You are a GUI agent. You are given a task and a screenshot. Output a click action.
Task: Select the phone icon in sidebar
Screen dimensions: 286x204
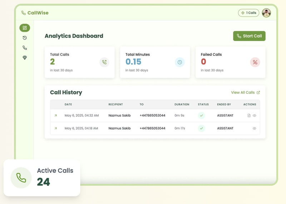(25, 48)
